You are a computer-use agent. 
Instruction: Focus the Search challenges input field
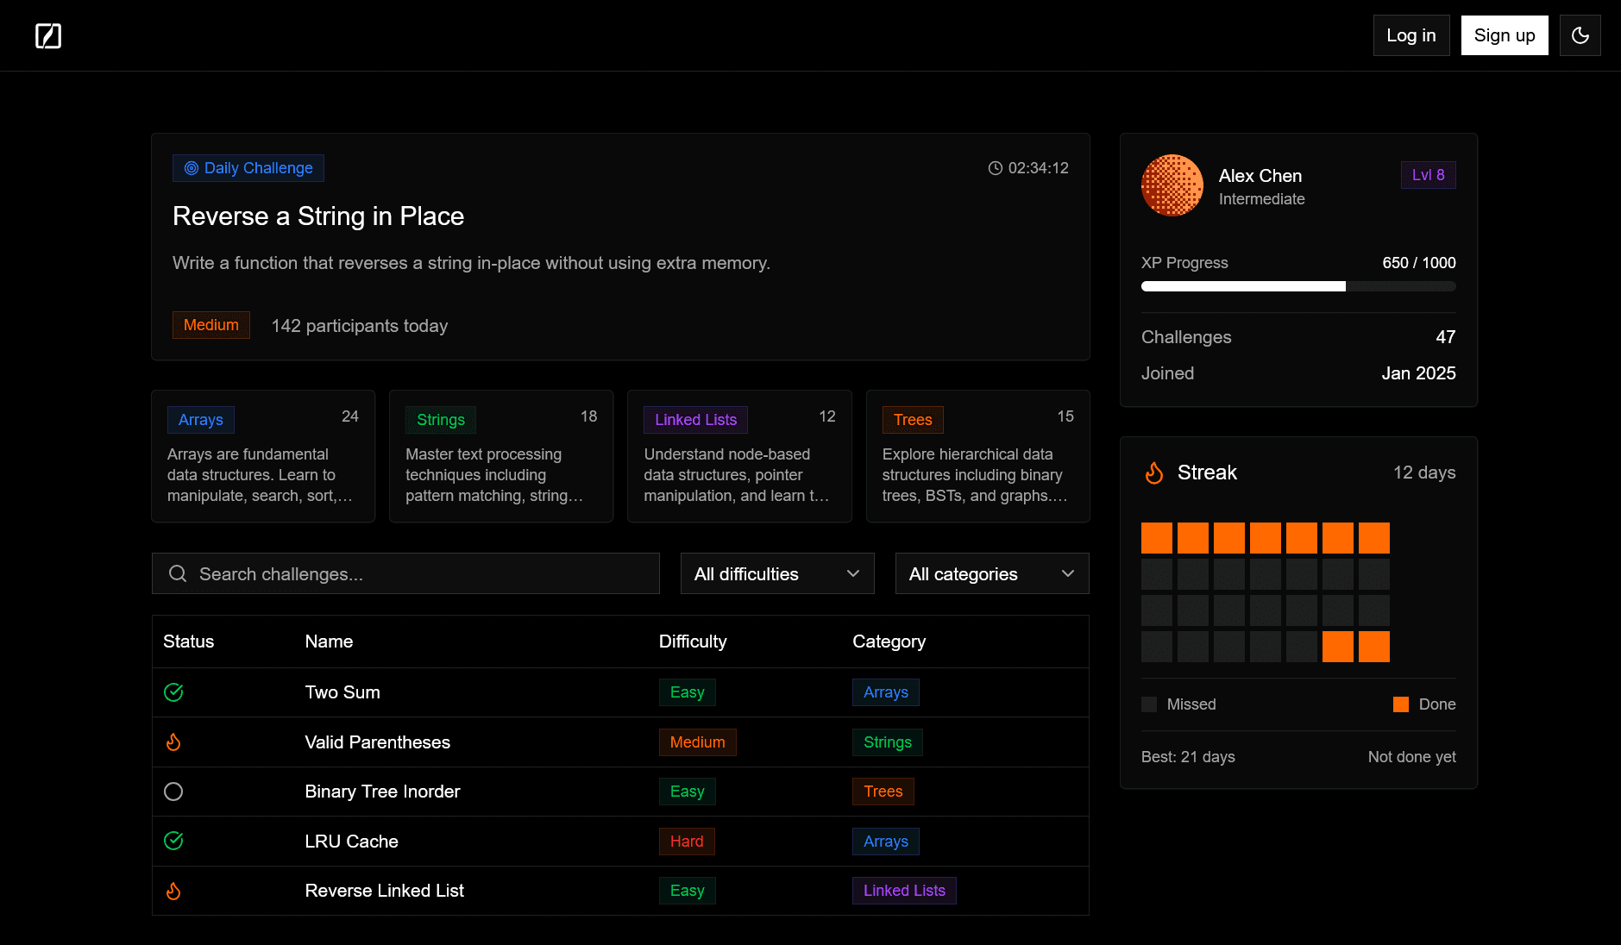coord(405,573)
